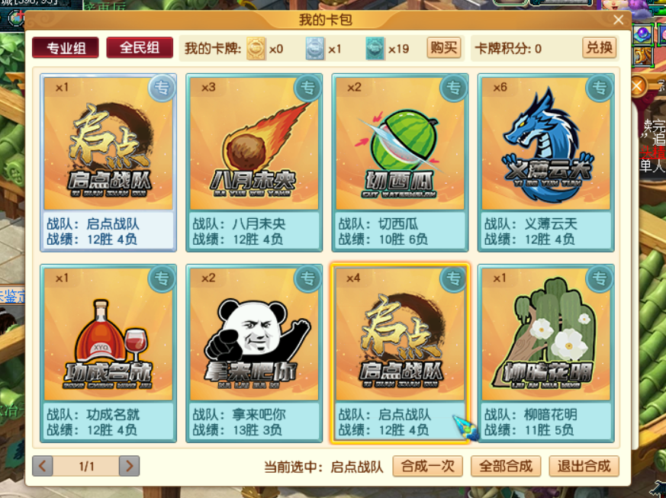Click the blue dragon 义薄云天 card
This screenshot has width=666, height=498.
coord(545,162)
